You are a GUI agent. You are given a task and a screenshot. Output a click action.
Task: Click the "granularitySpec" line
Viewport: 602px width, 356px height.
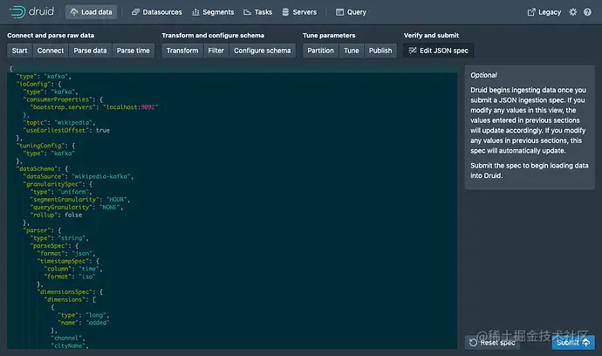click(58, 184)
